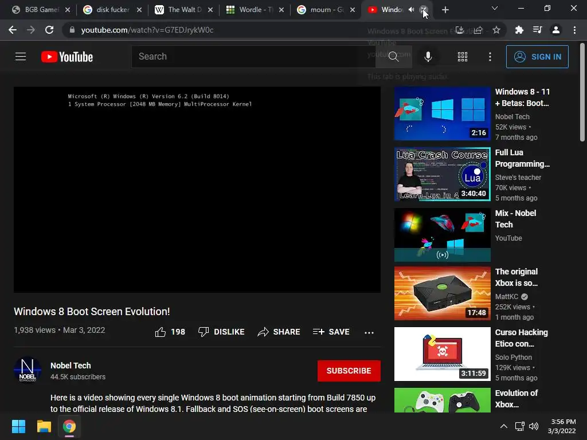Open the Chrome three-dot menu
Screen dimensions: 587x440
point(574,30)
